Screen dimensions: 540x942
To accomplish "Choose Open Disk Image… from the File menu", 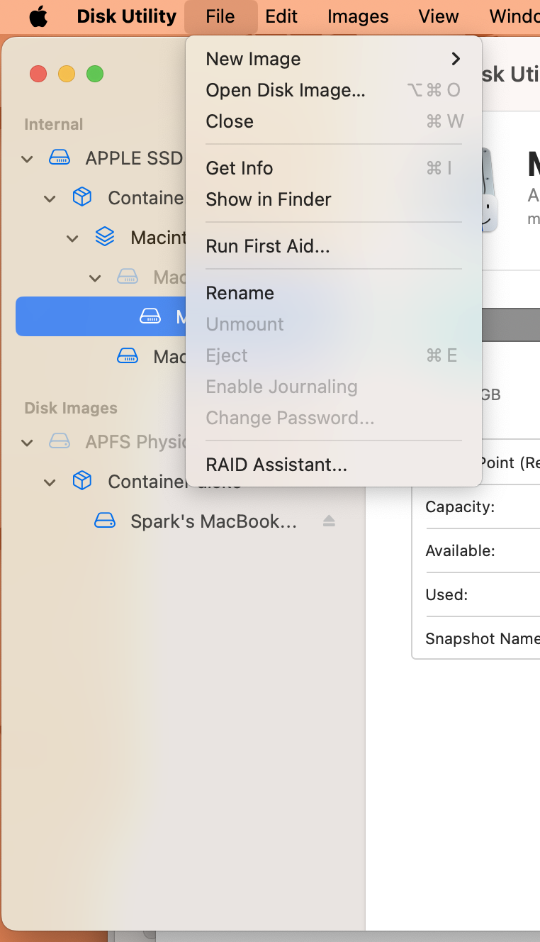I will 334,90.
